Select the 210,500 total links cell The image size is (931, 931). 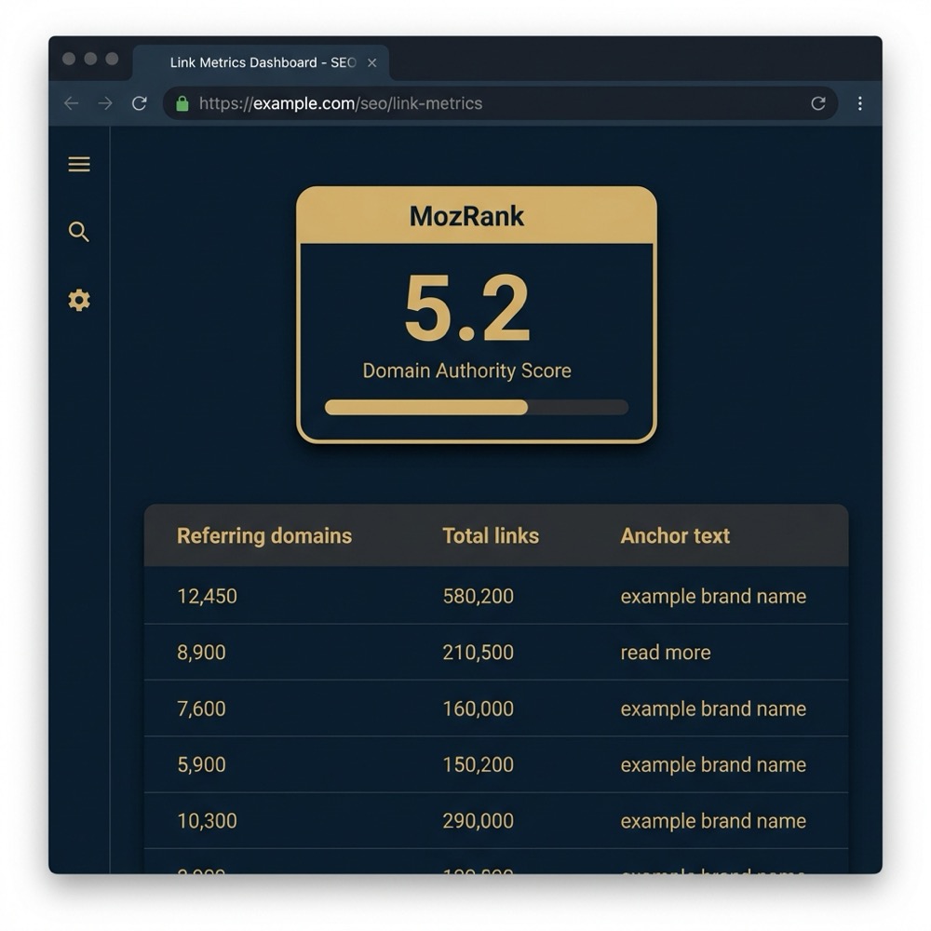[x=478, y=653]
